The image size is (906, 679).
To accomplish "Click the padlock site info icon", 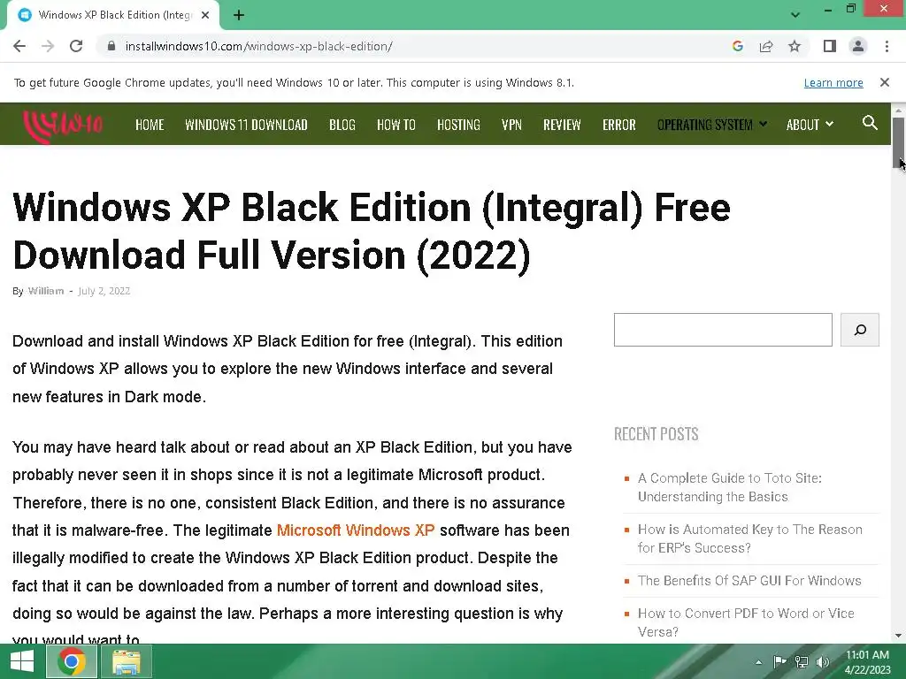I will 112,46.
